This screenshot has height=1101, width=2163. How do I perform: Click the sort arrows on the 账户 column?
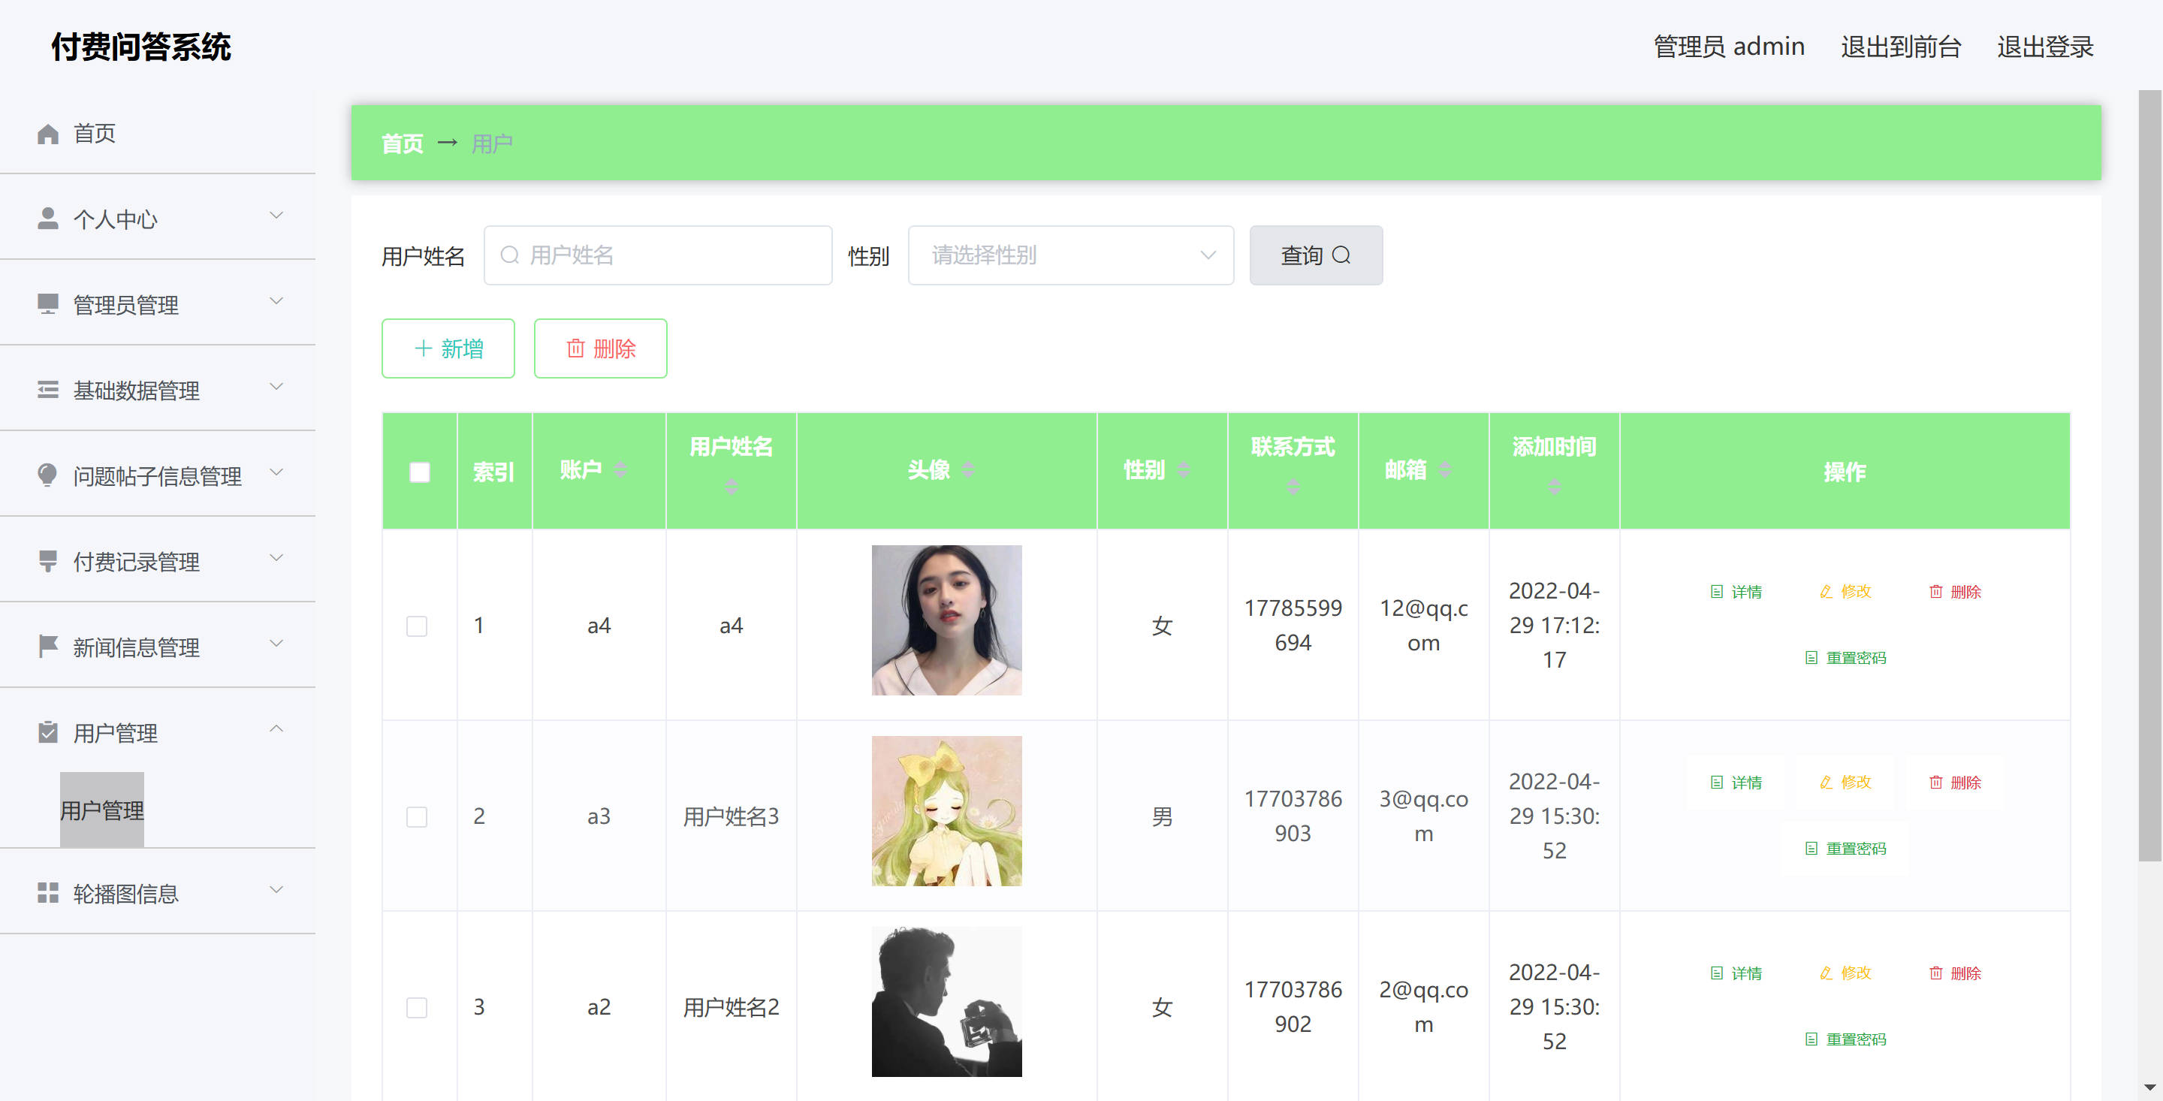620,469
